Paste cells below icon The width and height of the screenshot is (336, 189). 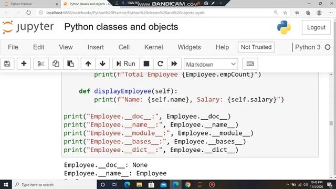click(70, 64)
